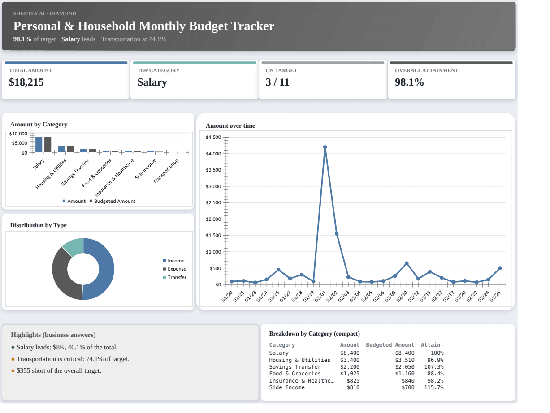Click the Side Income x-axis label in bar chart

pos(146,169)
